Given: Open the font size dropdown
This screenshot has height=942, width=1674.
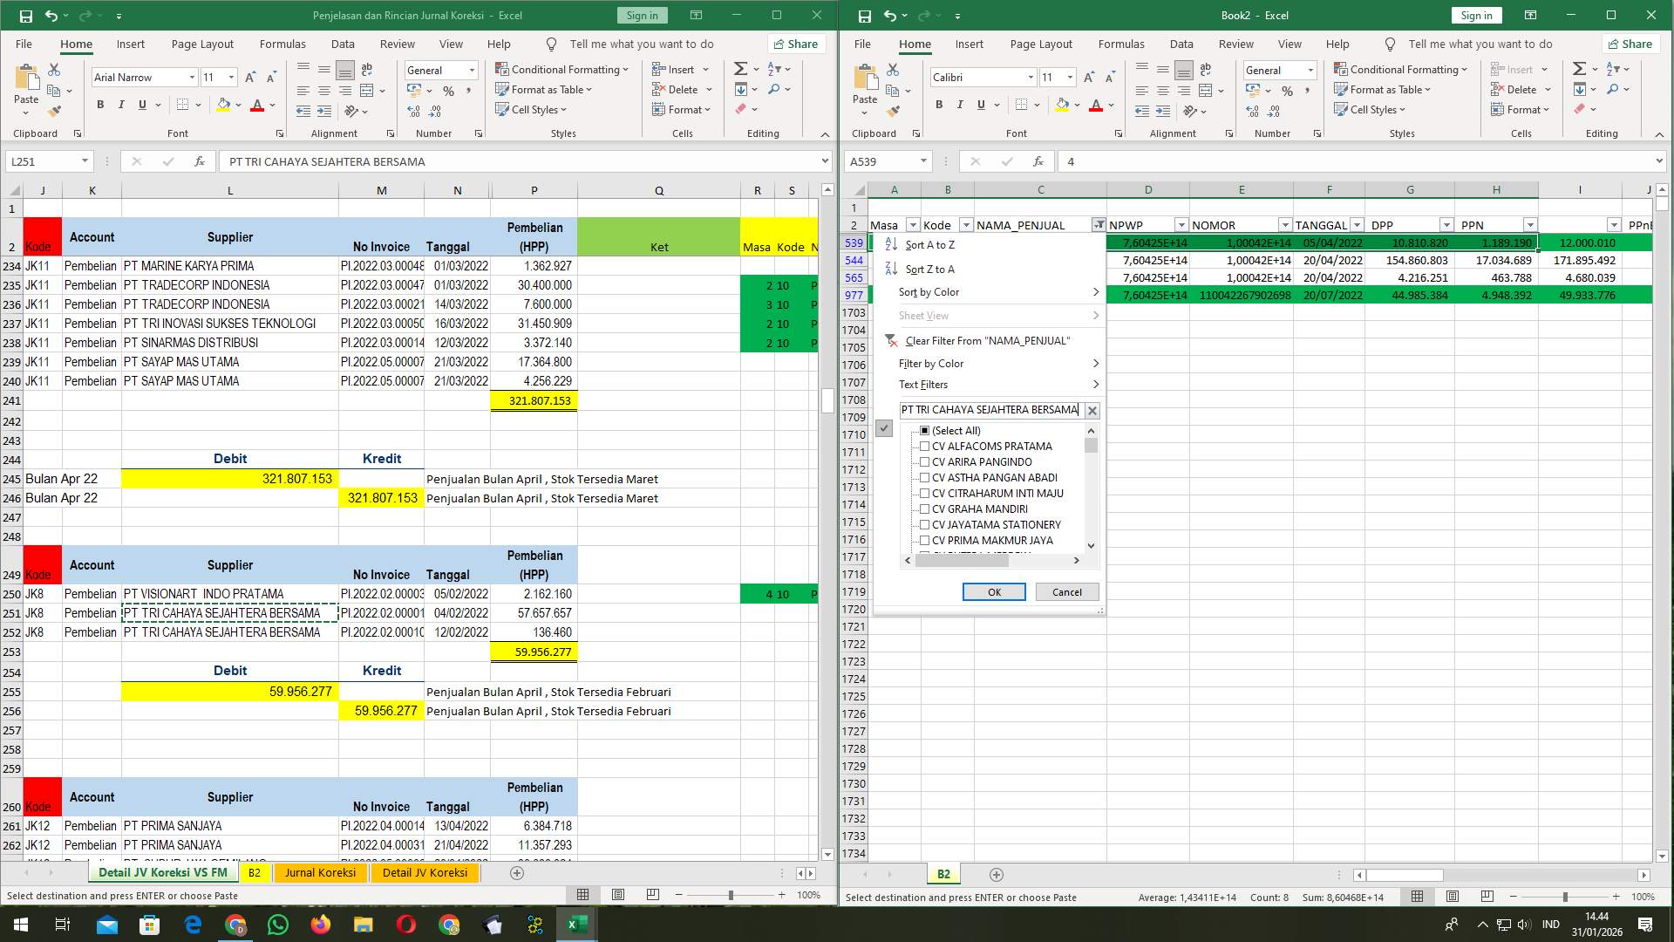Looking at the screenshot, I should [229, 77].
